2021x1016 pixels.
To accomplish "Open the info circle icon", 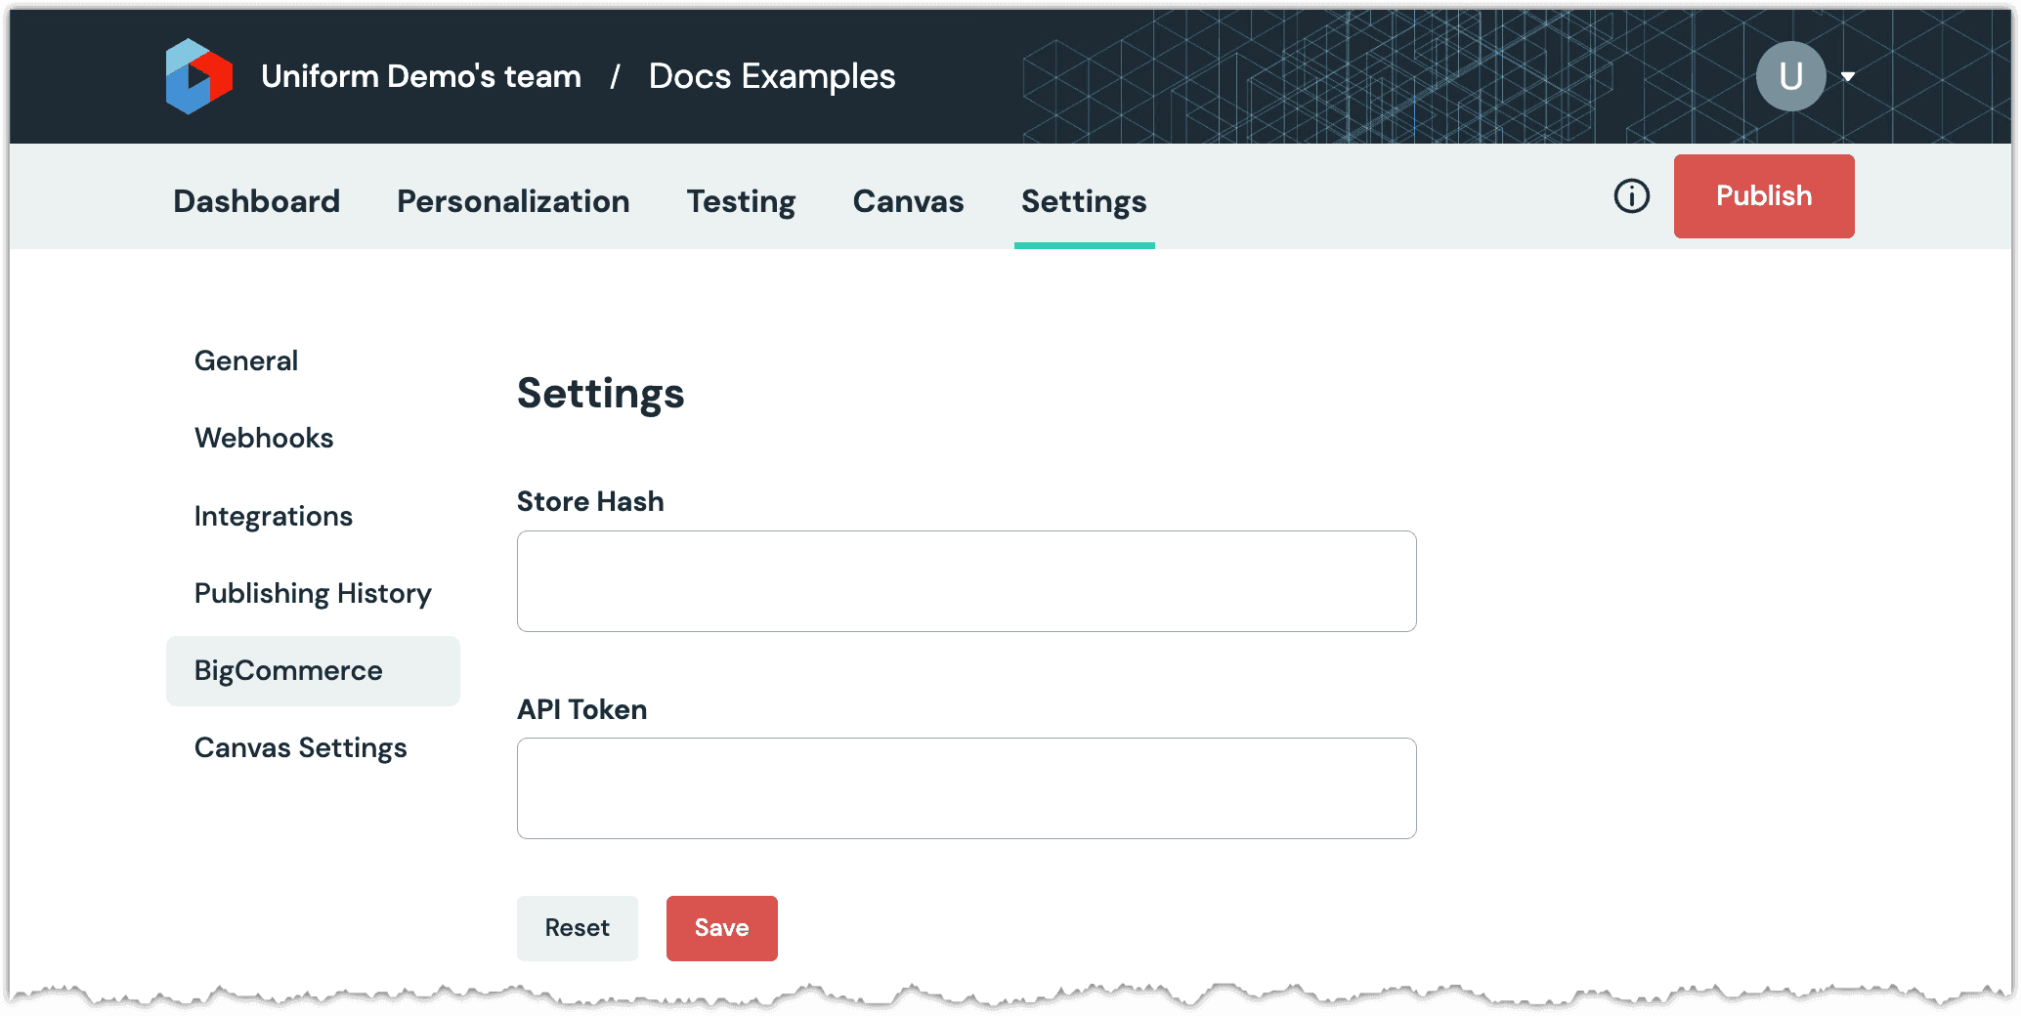I will tap(1631, 196).
